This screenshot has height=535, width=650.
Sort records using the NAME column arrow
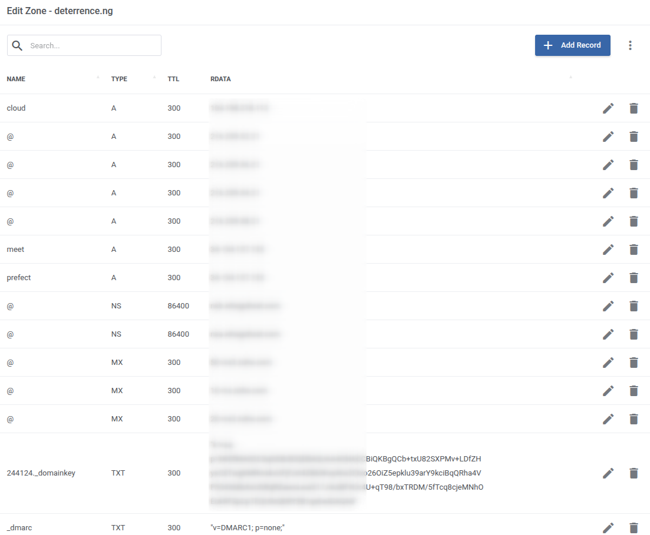click(99, 76)
